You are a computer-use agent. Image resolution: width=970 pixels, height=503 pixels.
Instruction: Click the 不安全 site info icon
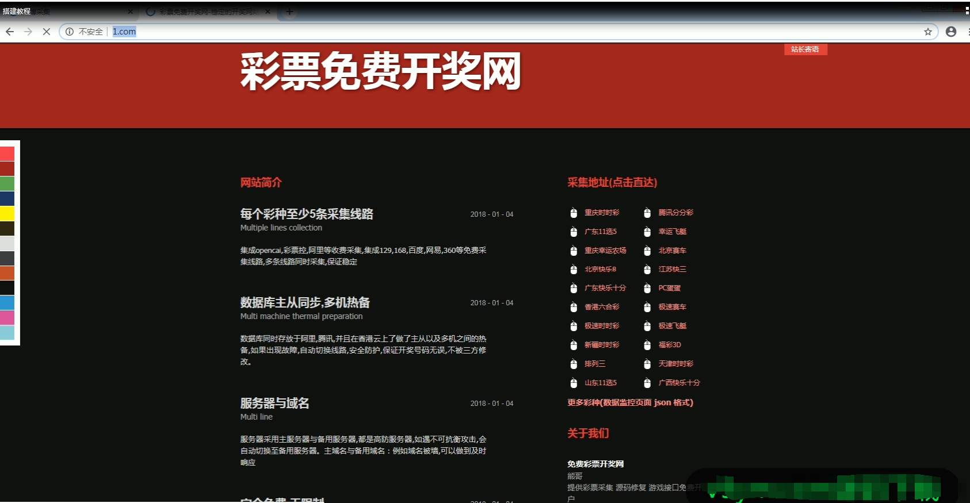[70, 32]
